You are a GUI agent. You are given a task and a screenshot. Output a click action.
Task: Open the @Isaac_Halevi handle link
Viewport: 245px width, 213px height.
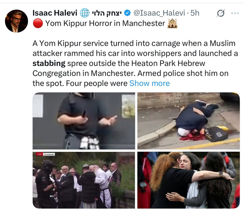point(159,13)
